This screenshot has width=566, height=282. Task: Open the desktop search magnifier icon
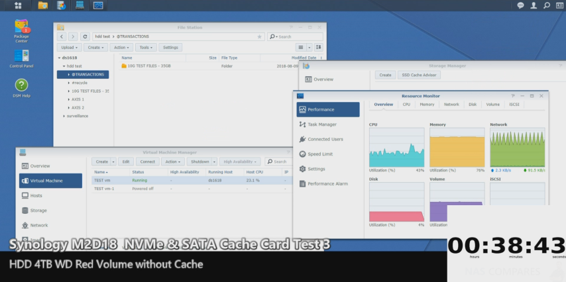(x=547, y=5)
